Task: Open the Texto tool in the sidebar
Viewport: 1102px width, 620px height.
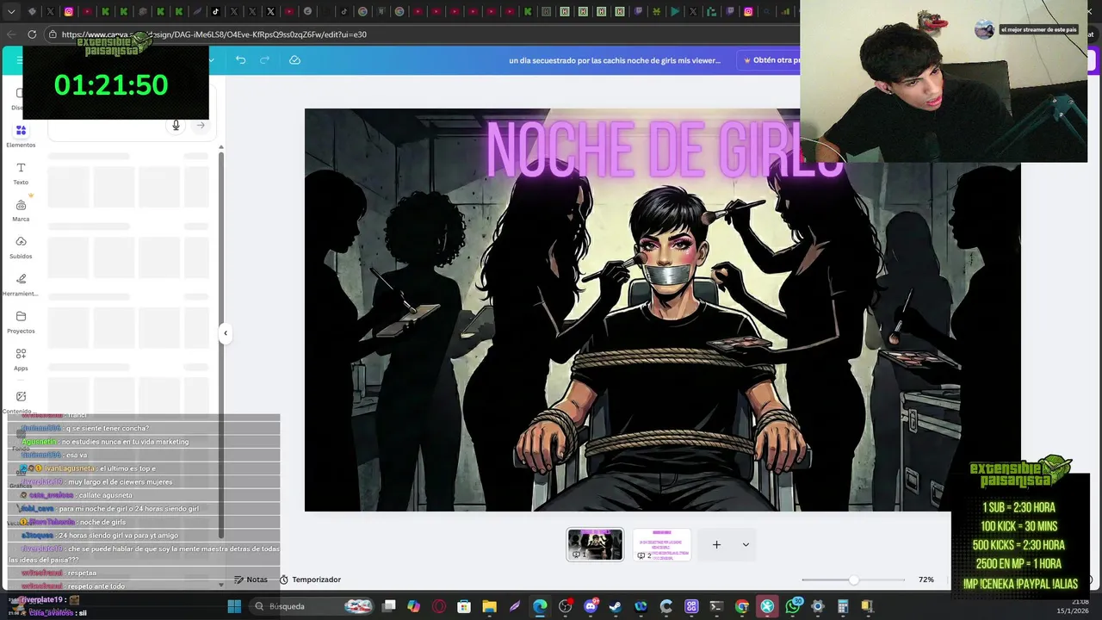Action: click(21, 173)
